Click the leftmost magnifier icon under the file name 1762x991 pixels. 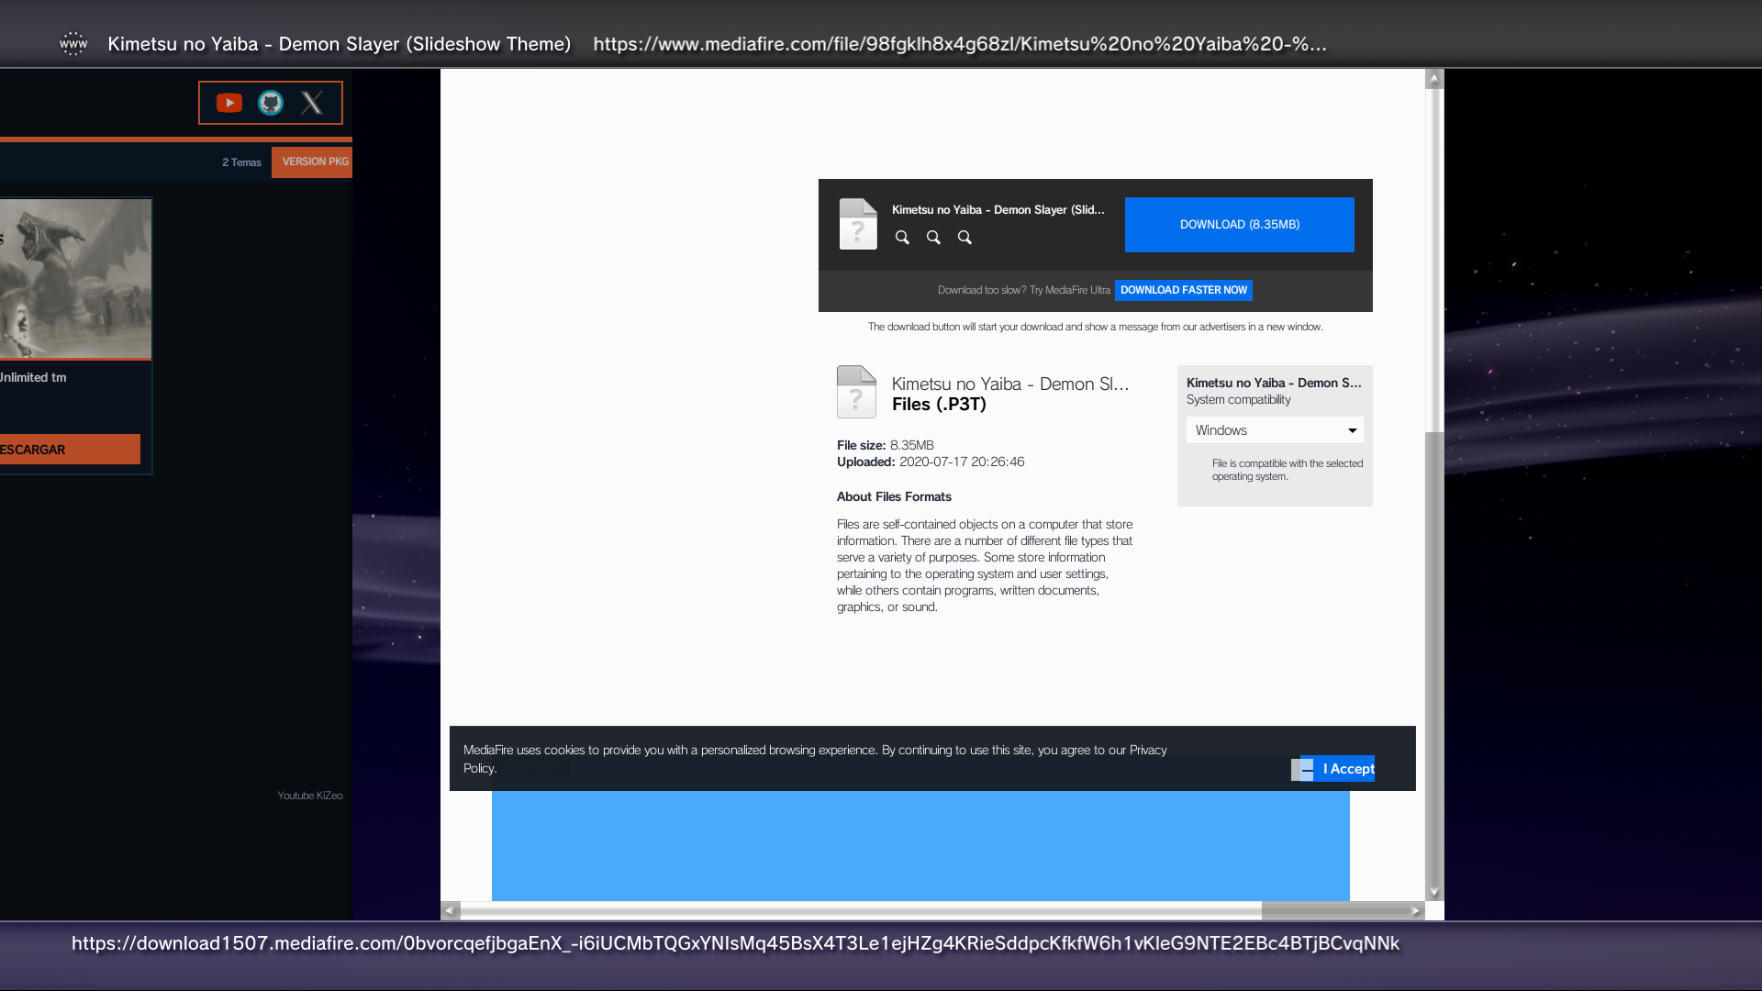tap(902, 238)
